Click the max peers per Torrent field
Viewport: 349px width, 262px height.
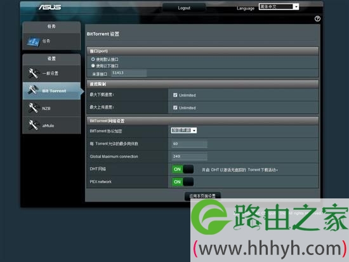click(x=190, y=144)
